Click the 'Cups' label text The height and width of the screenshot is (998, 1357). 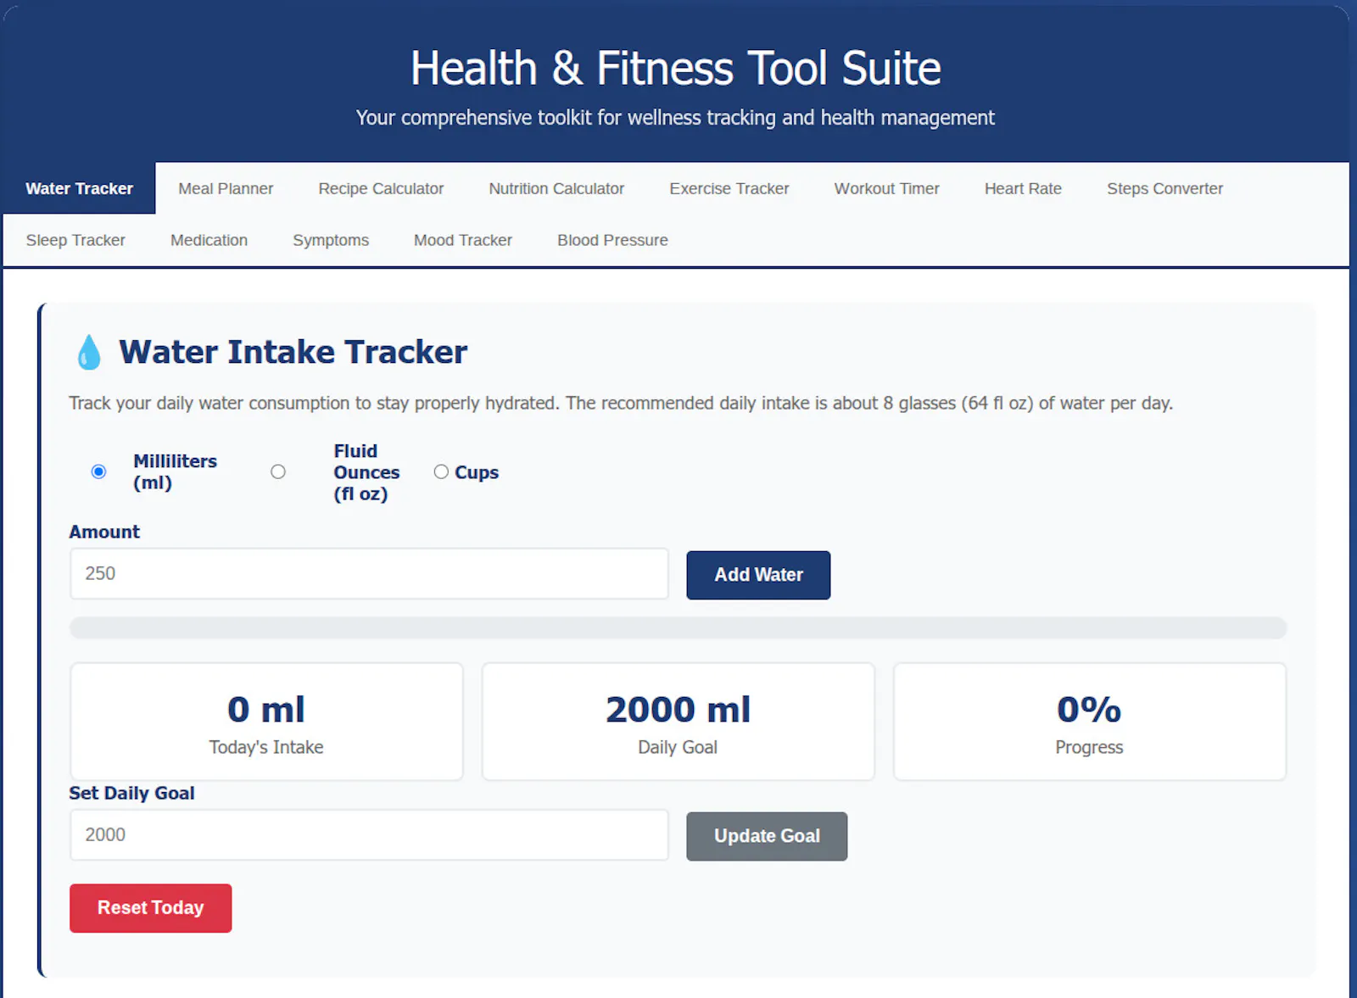[x=477, y=472]
